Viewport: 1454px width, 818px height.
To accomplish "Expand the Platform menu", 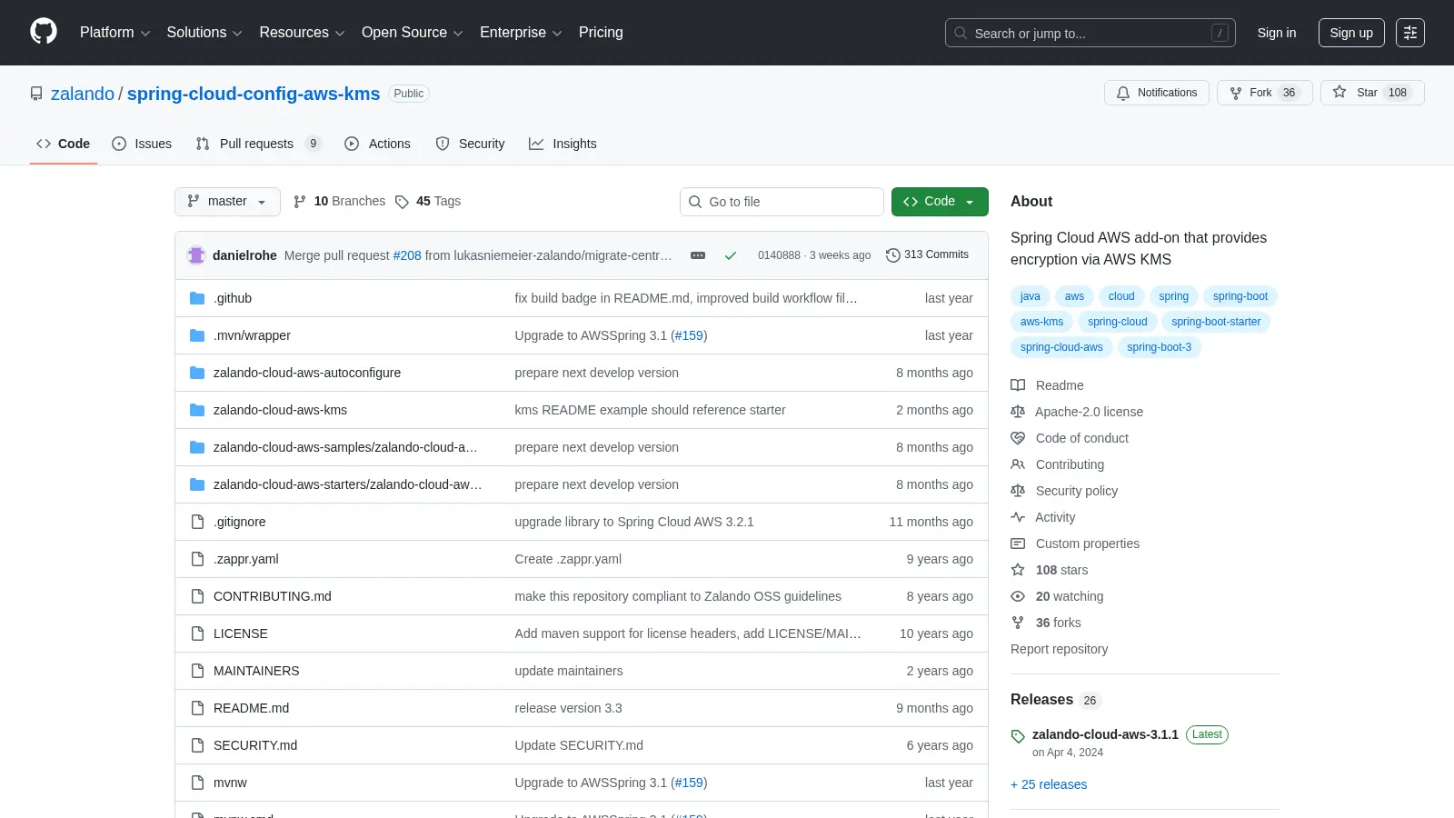I will [115, 33].
